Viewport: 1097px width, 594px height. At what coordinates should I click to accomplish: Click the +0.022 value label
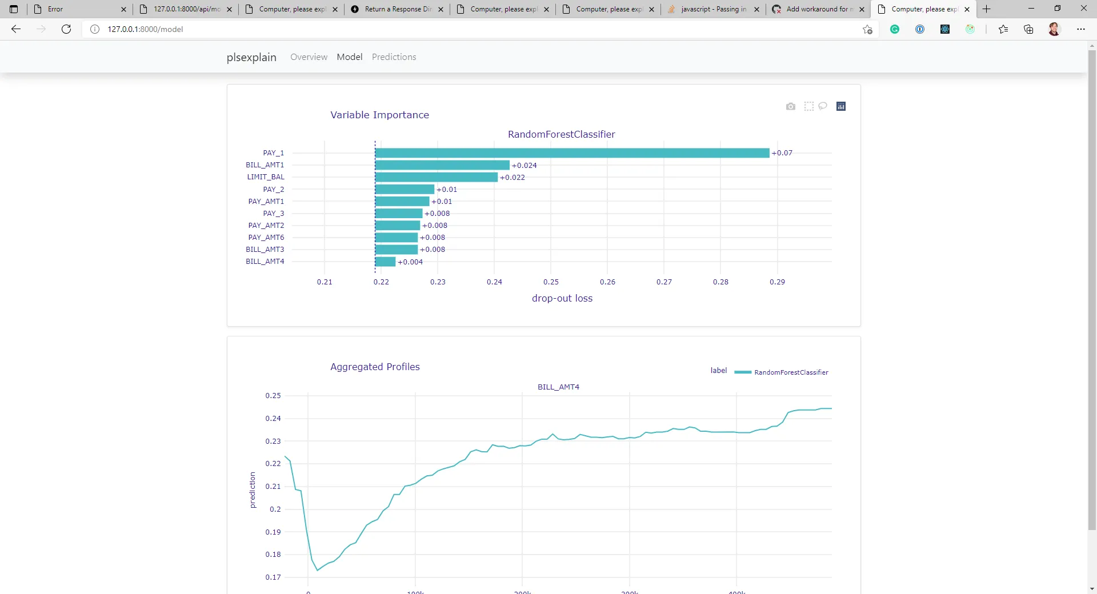513,178
